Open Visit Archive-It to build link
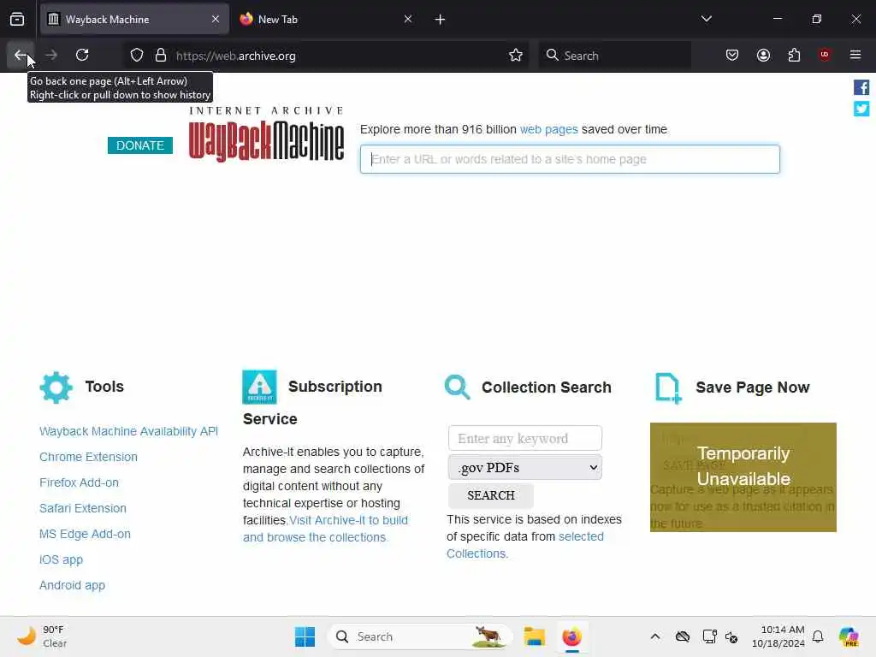 (349, 520)
